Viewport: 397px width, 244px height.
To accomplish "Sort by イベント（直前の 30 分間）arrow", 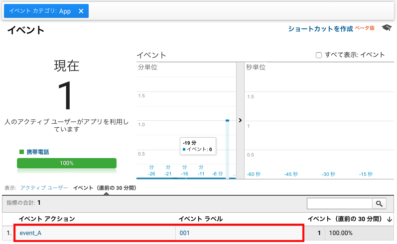I will 390,219.
